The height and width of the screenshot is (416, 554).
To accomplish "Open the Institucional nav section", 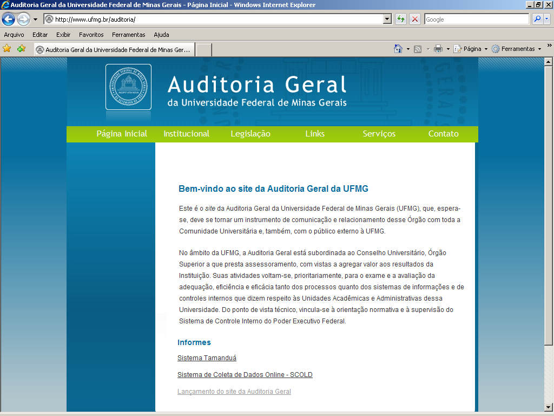I will (186, 134).
